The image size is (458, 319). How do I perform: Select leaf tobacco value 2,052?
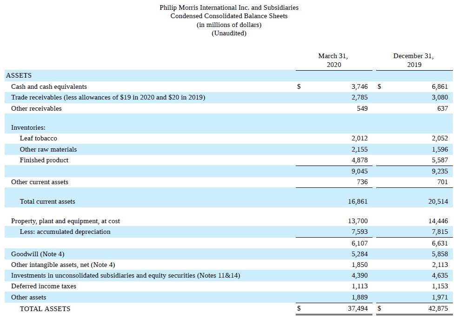(440, 139)
